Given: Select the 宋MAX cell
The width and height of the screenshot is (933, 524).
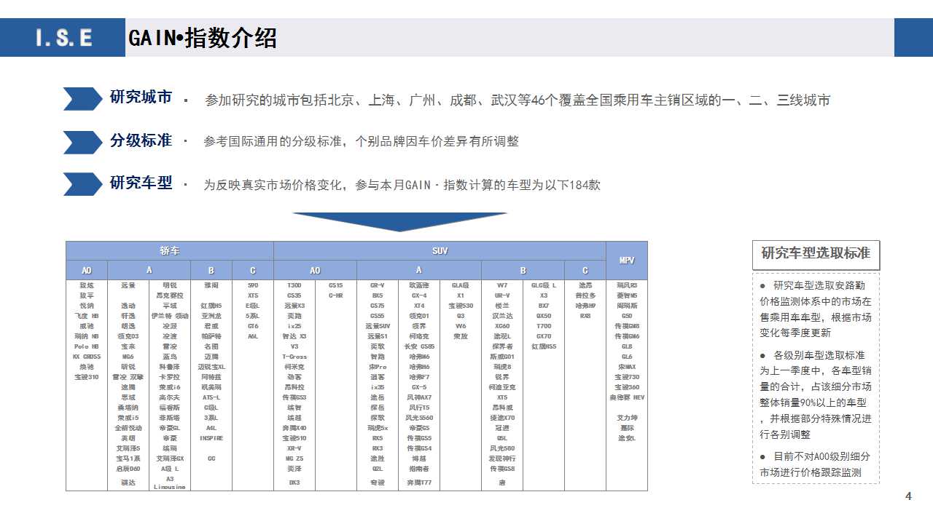Looking at the screenshot, I should coord(627,368).
